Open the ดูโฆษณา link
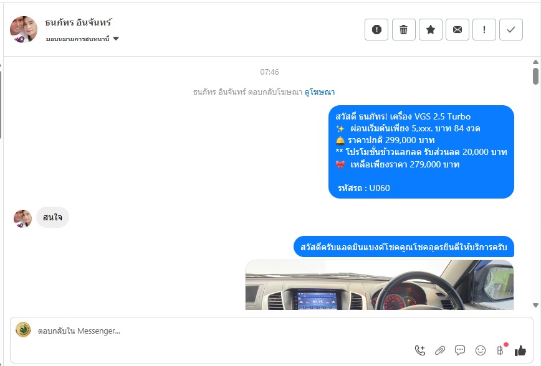 pos(320,92)
